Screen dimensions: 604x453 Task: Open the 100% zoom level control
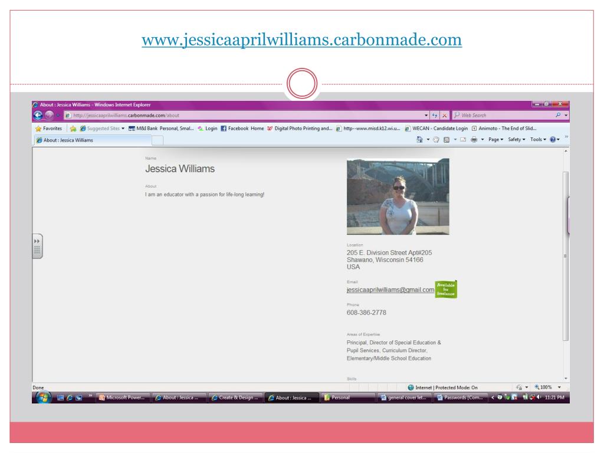[x=547, y=387]
